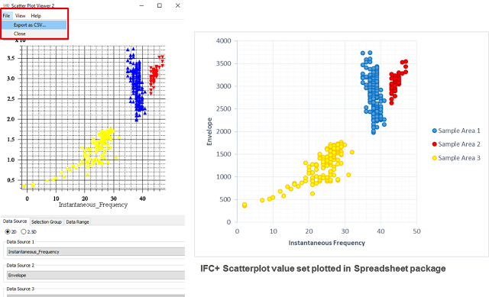Click the 'Sample Area 2' legend label

click(x=459, y=144)
